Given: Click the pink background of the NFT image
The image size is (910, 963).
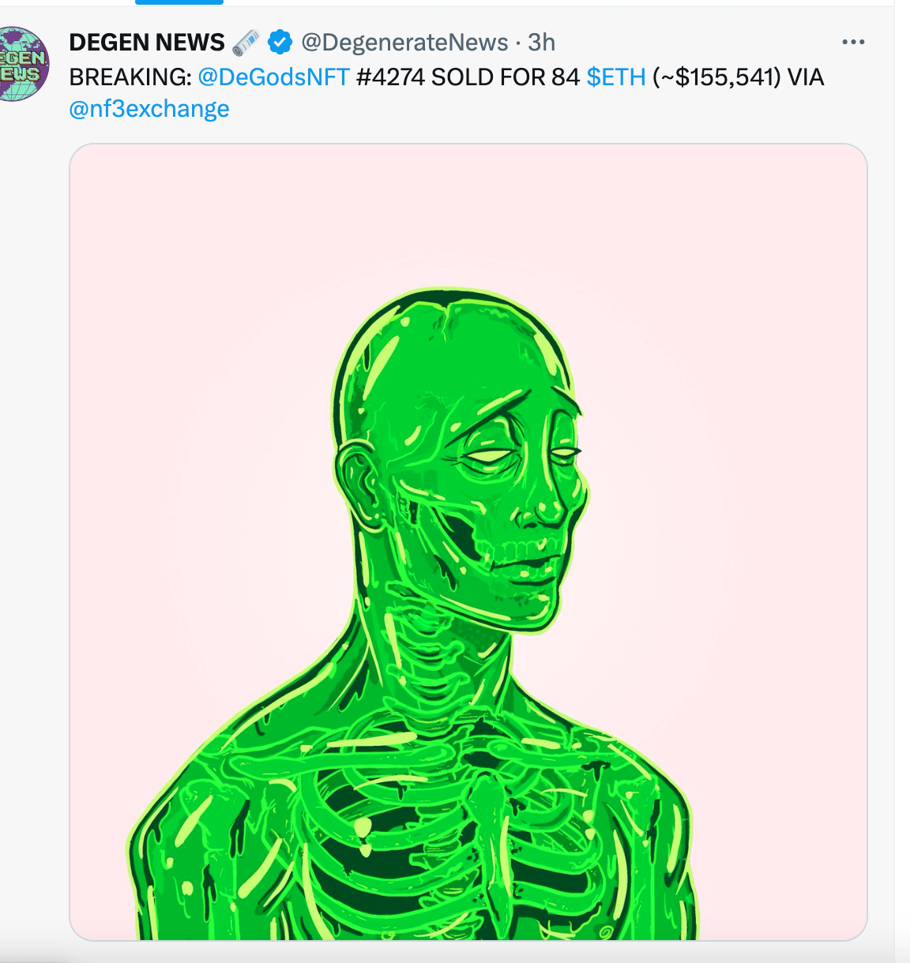Looking at the screenshot, I should [x=197, y=316].
